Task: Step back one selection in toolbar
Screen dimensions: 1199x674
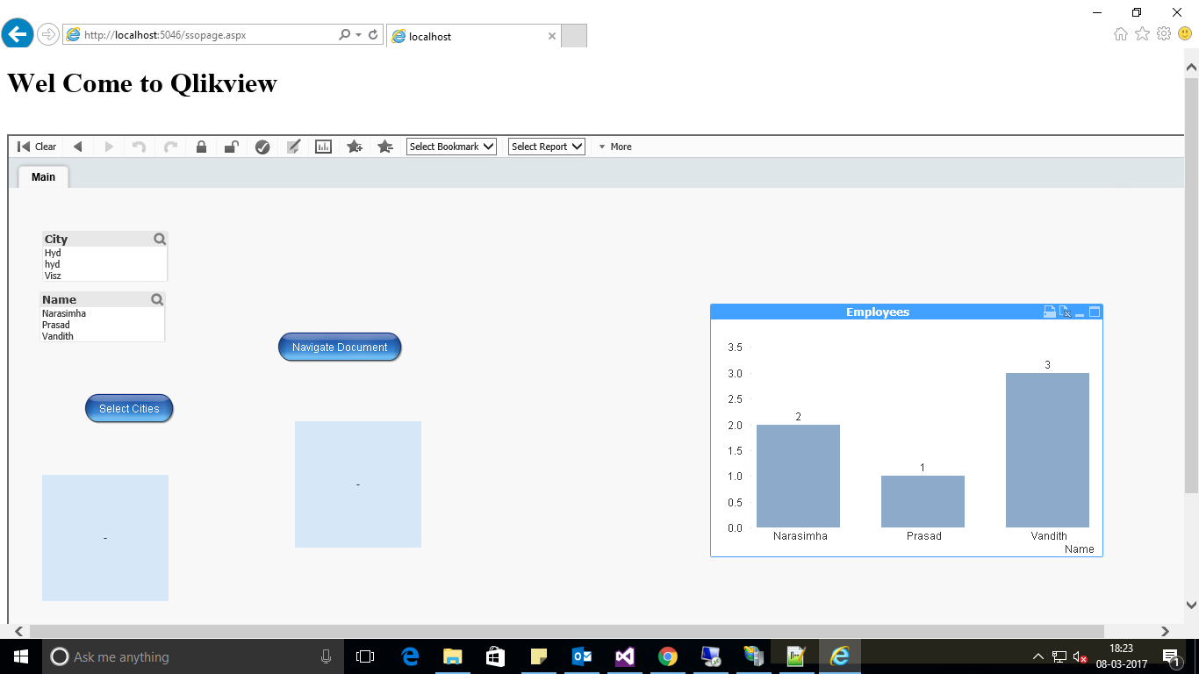Action: pyautogui.click(x=77, y=147)
